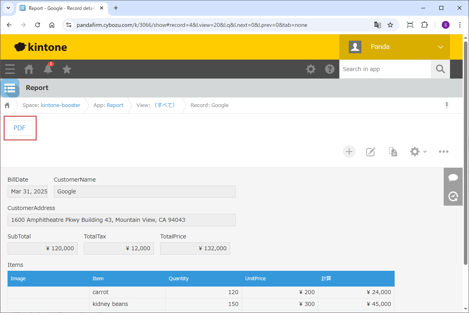This screenshot has height=313, width=469.
Task: Expand the Panda user account dropdown
Action: 440,47
